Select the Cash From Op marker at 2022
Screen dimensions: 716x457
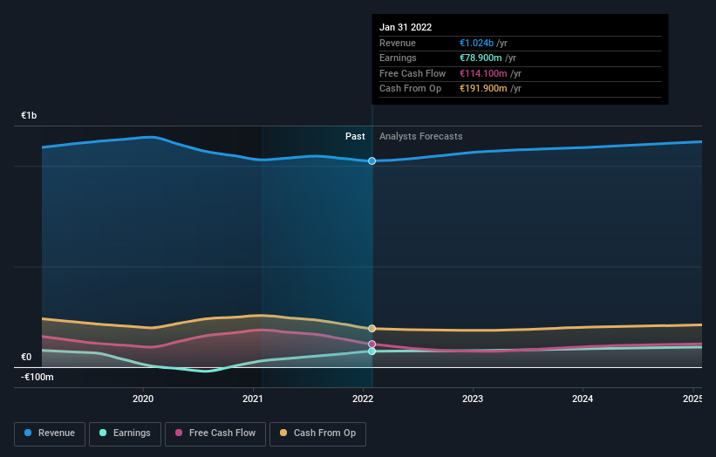372,328
